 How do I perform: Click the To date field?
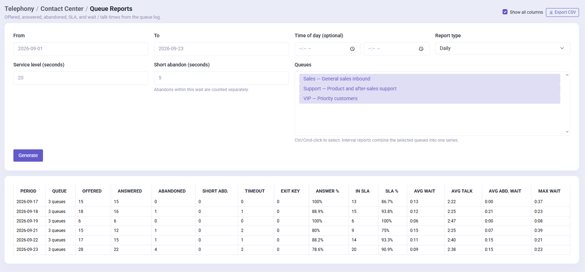[221, 49]
